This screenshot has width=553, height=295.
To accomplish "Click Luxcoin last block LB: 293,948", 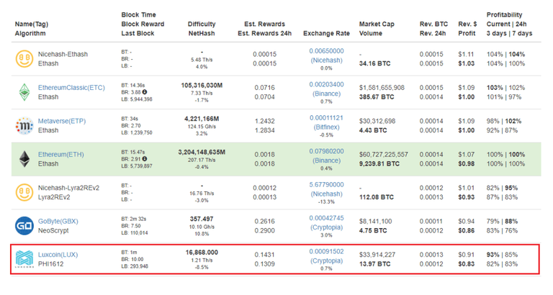I will pos(135,266).
